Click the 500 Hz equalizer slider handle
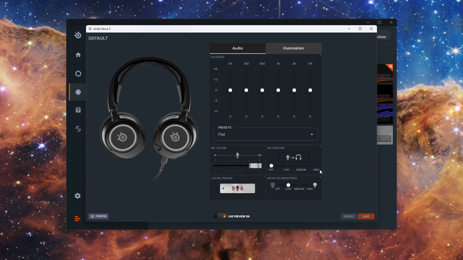The image size is (463, 260). 262,90
